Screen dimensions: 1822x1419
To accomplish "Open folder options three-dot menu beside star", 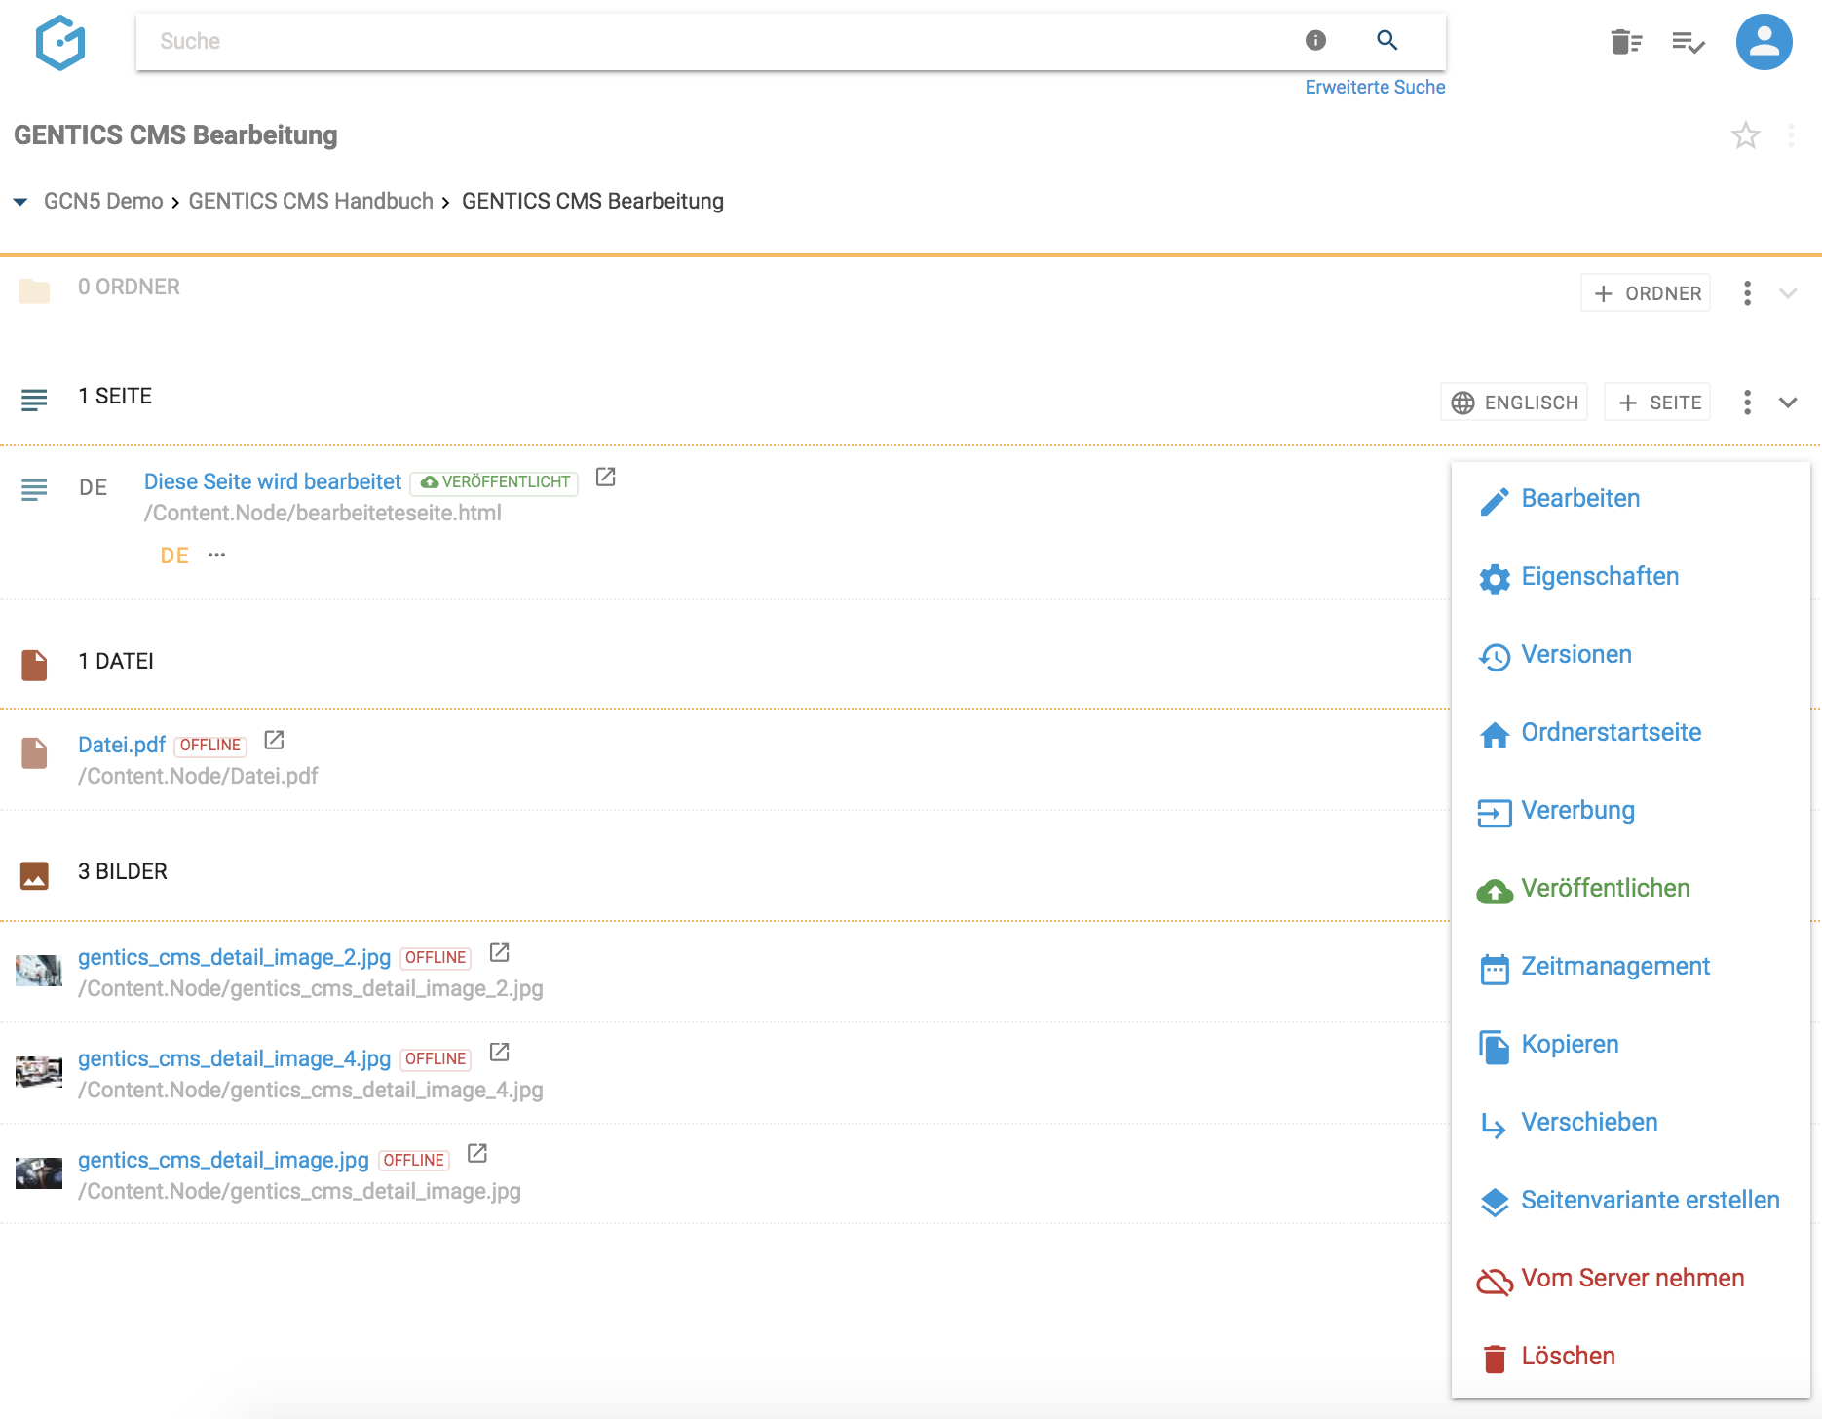I will [1791, 135].
